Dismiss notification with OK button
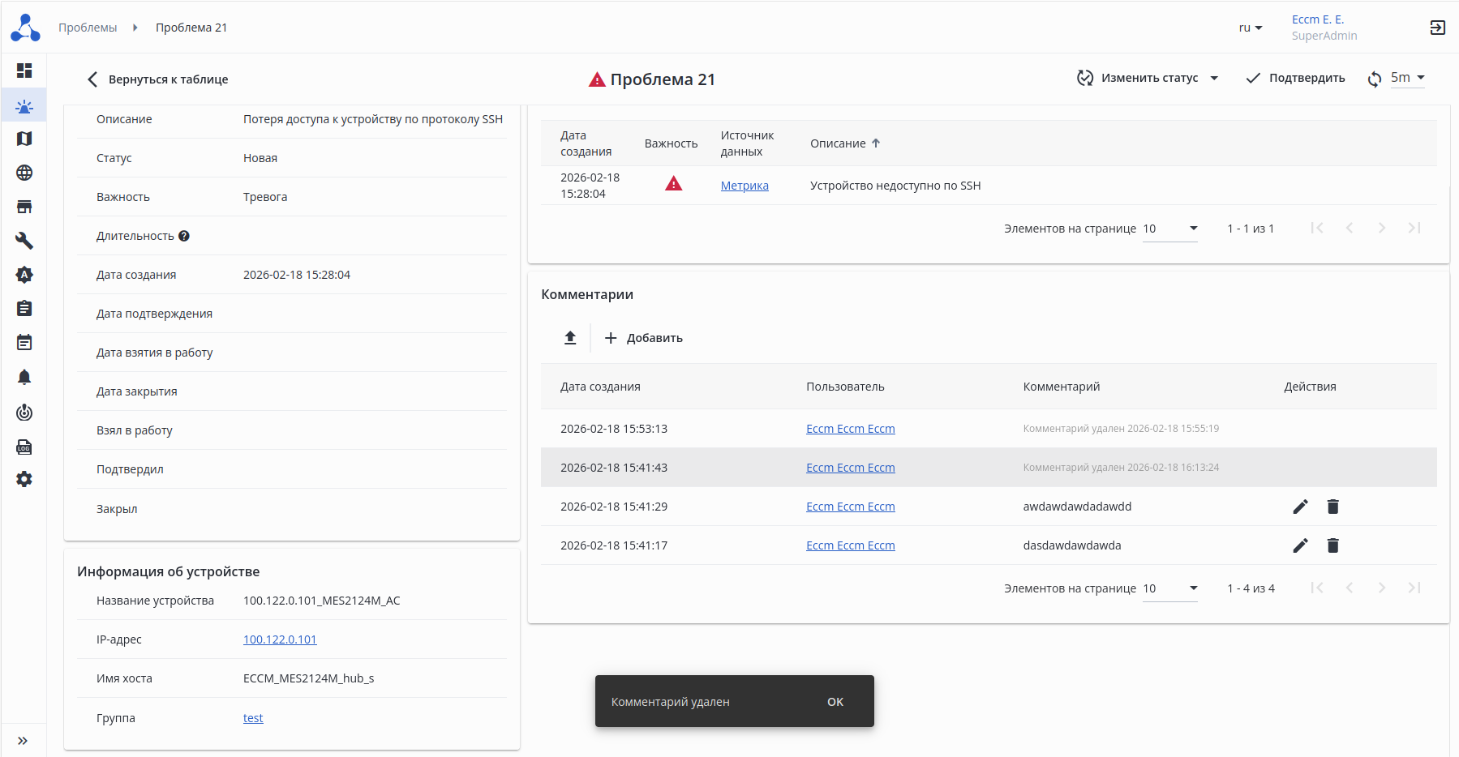 coord(835,702)
